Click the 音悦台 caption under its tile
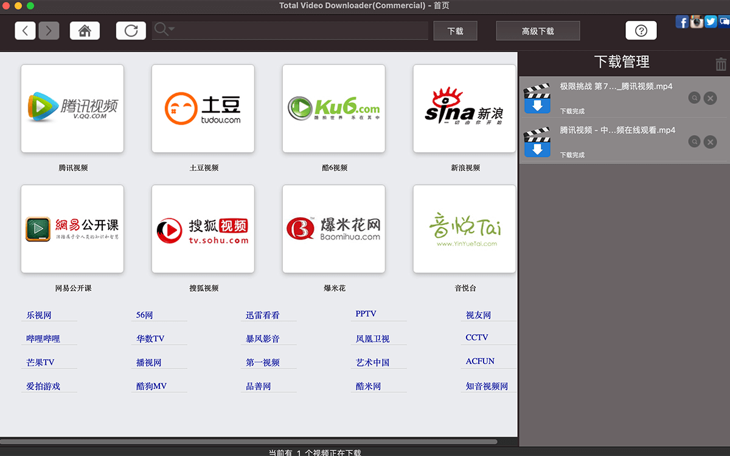The height and width of the screenshot is (456, 730). click(x=465, y=288)
